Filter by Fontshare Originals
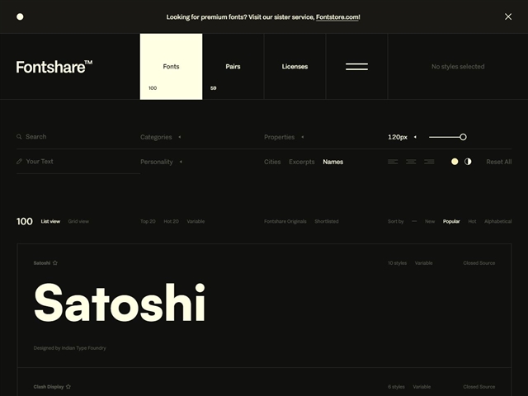528x396 pixels. (285, 221)
